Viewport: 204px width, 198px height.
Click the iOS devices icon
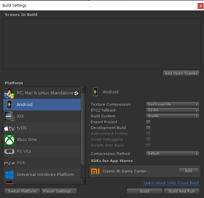[x=9, y=116]
